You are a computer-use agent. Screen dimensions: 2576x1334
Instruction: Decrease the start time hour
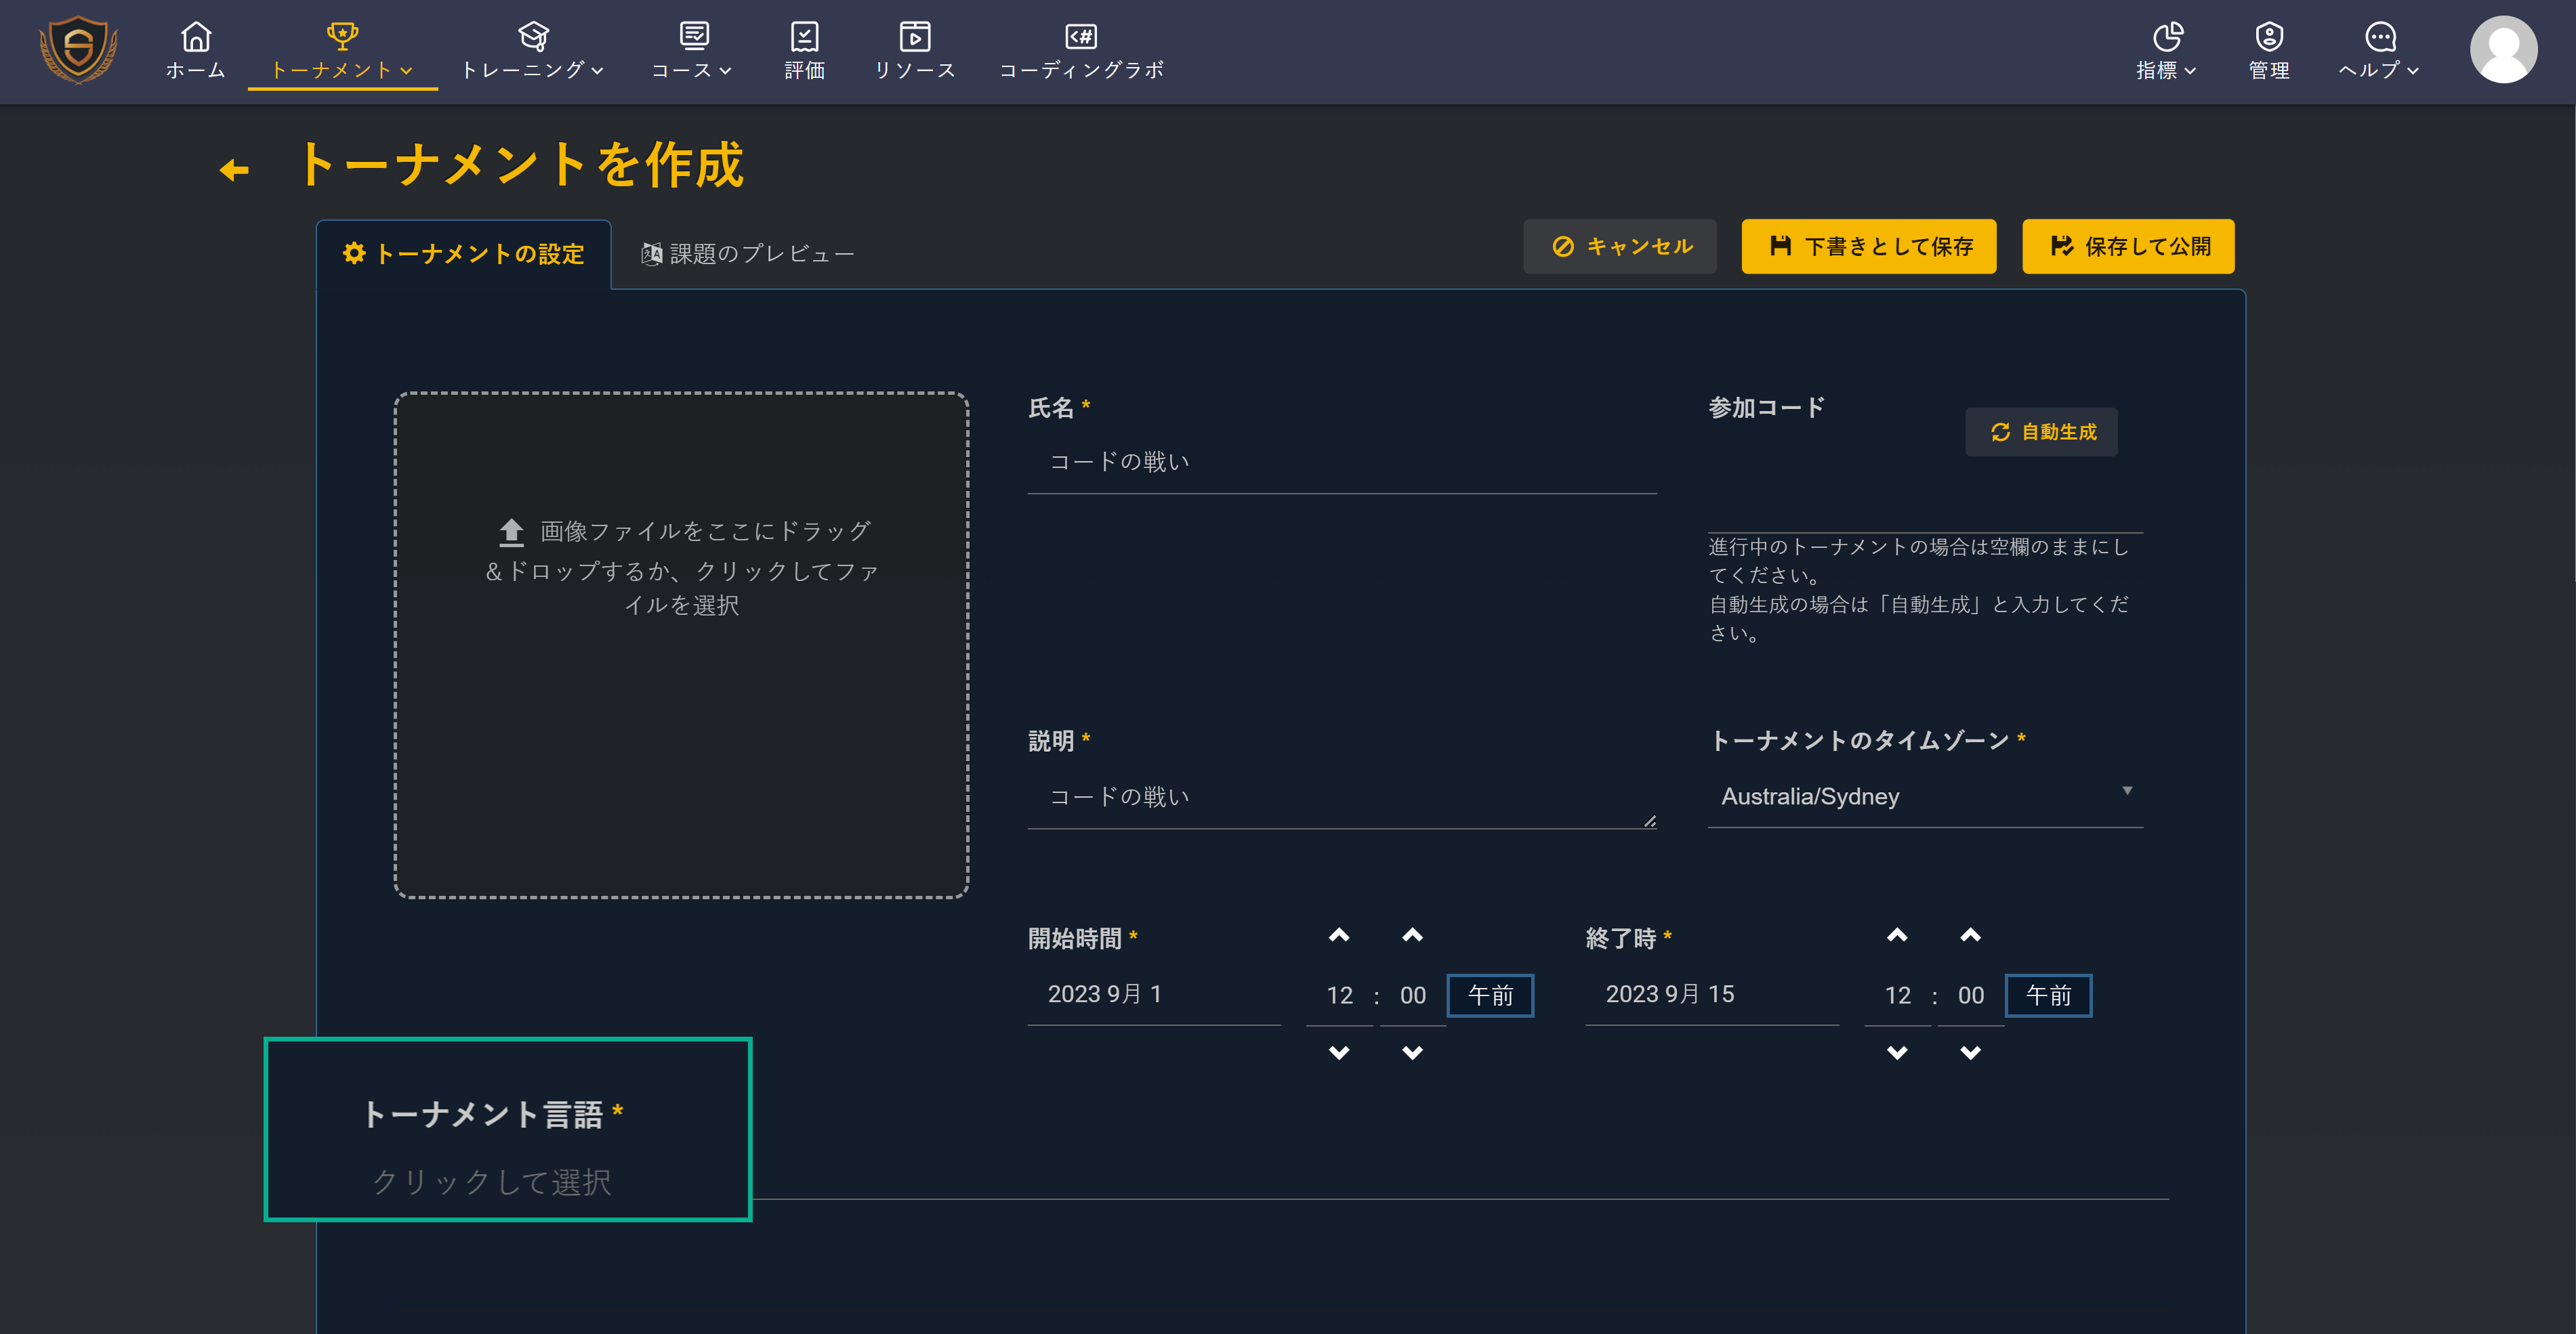tap(1339, 1052)
